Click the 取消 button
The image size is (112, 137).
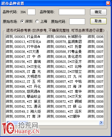click(98, 21)
